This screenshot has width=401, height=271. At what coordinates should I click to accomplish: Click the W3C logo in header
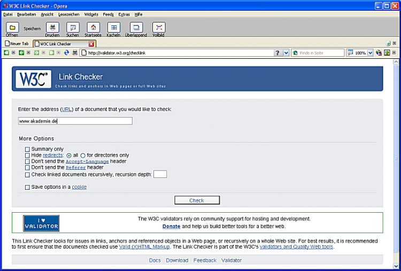point(33,79)
